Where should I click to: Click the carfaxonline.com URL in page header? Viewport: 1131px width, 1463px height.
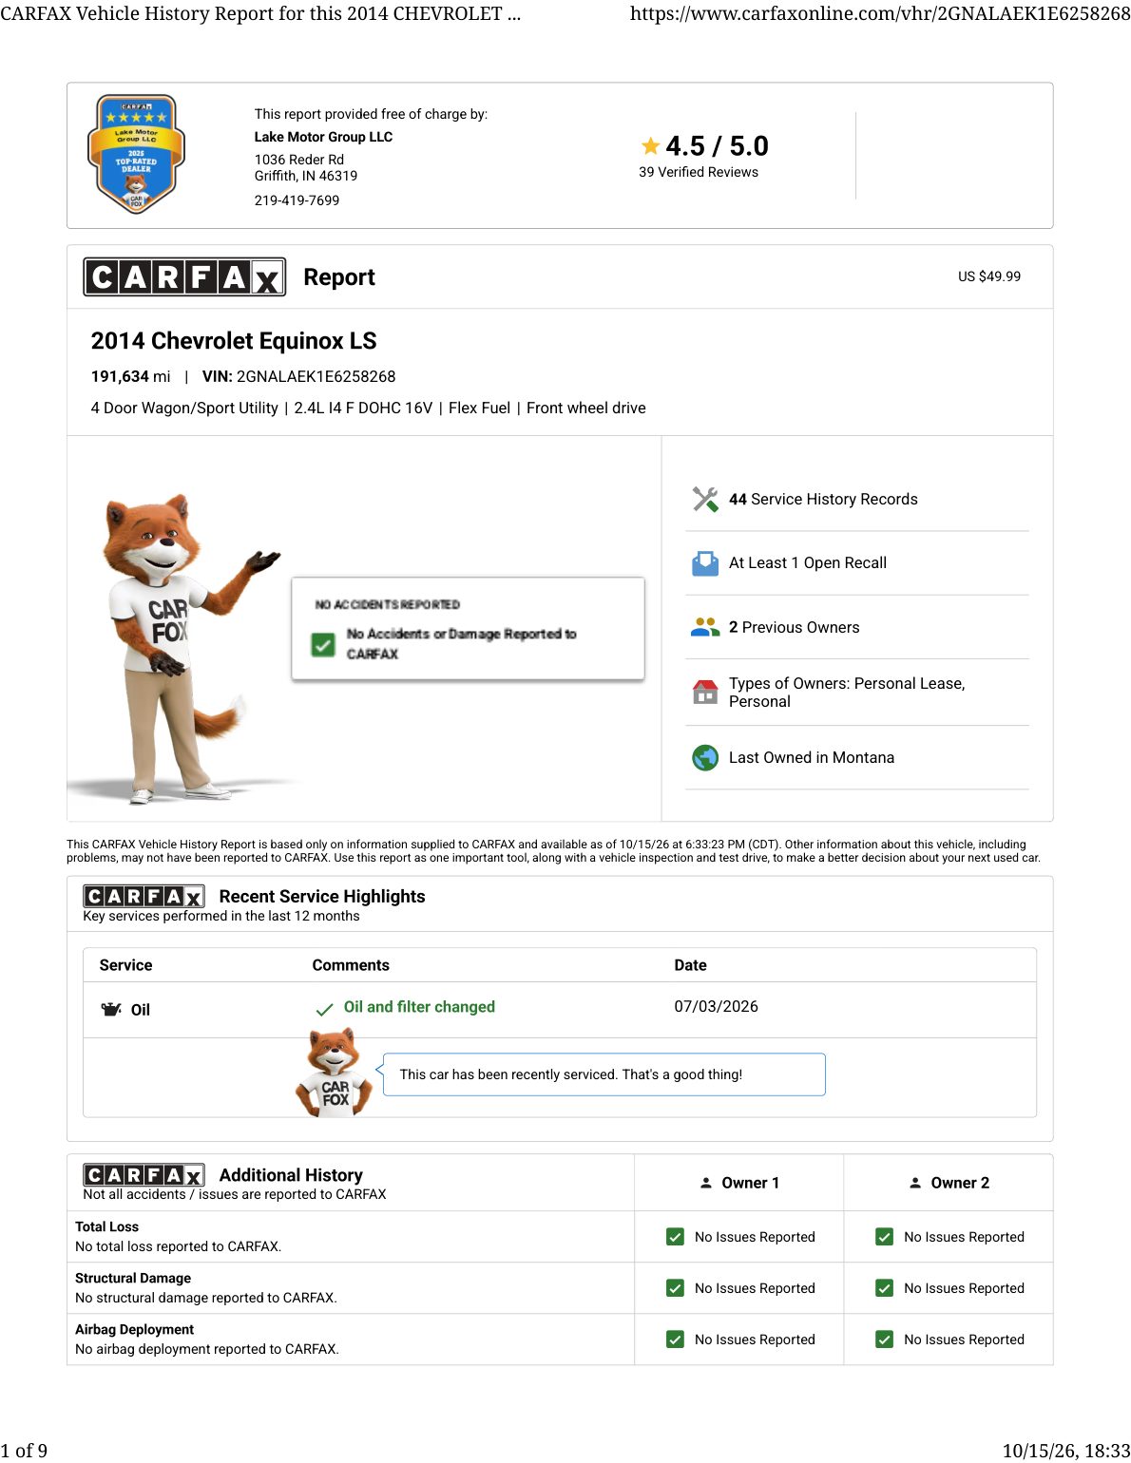[x=880, y=13]
